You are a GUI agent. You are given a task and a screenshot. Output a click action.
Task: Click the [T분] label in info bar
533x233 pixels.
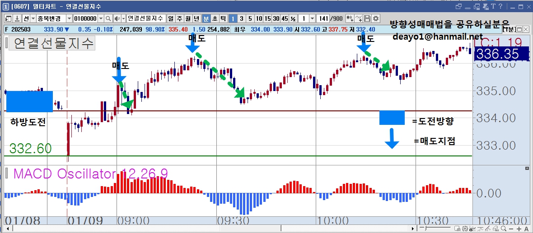click(x=509, y=29)
